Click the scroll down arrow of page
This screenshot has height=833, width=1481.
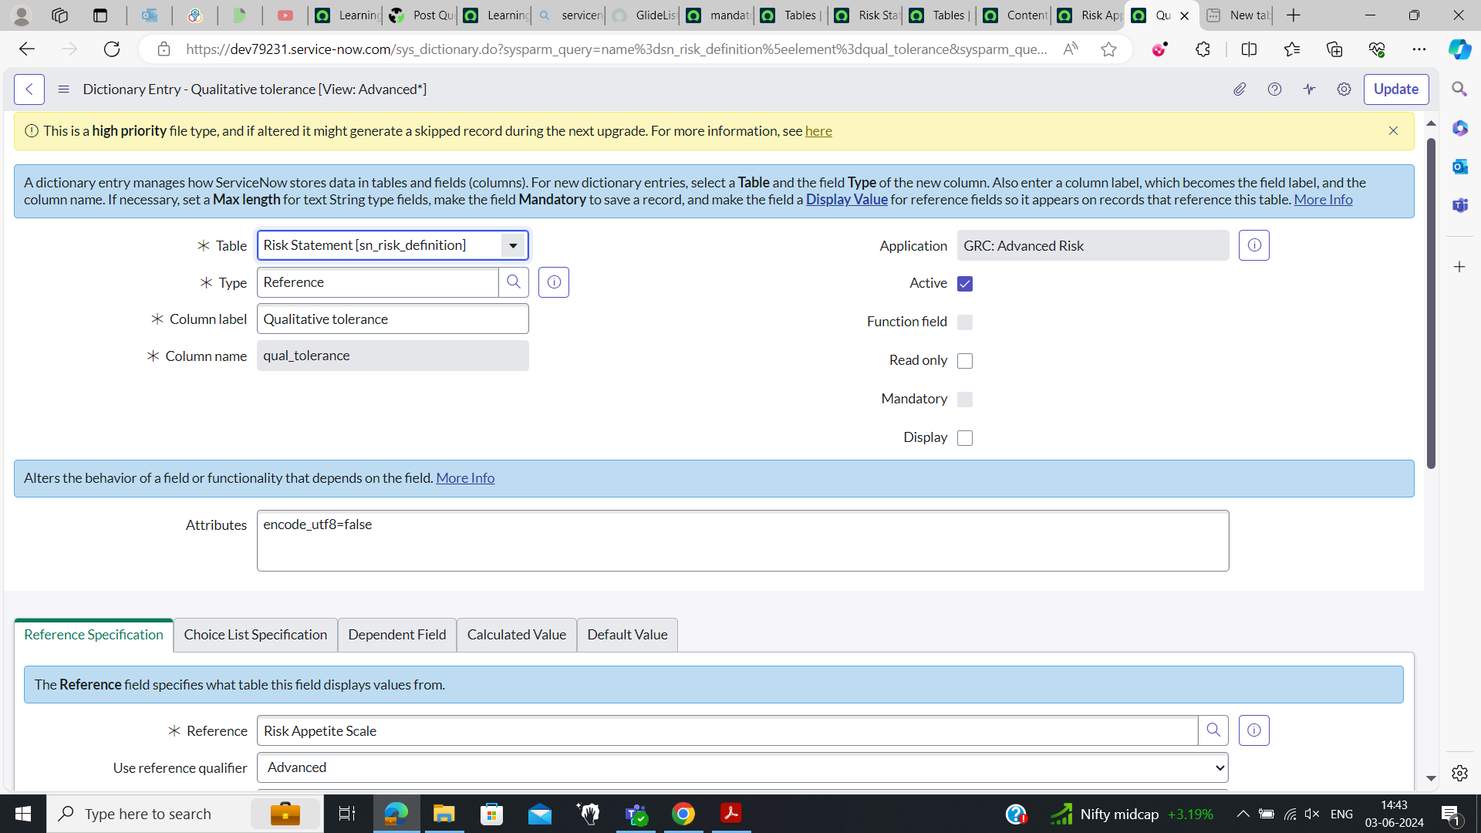1431,778
